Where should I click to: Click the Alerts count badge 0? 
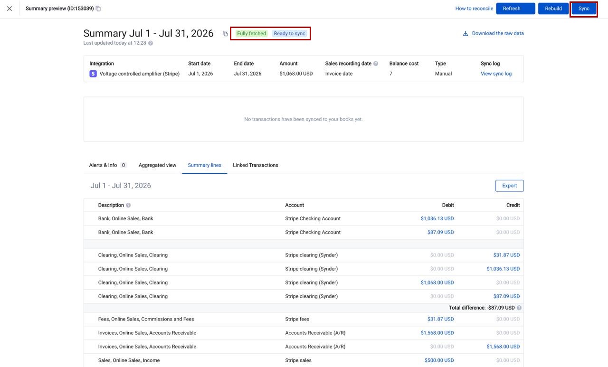click(x=123, y=165)
